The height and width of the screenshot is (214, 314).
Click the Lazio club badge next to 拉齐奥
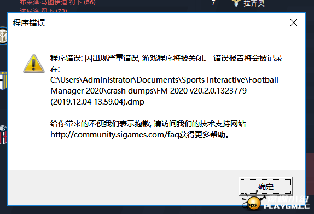tap(236, 3)
